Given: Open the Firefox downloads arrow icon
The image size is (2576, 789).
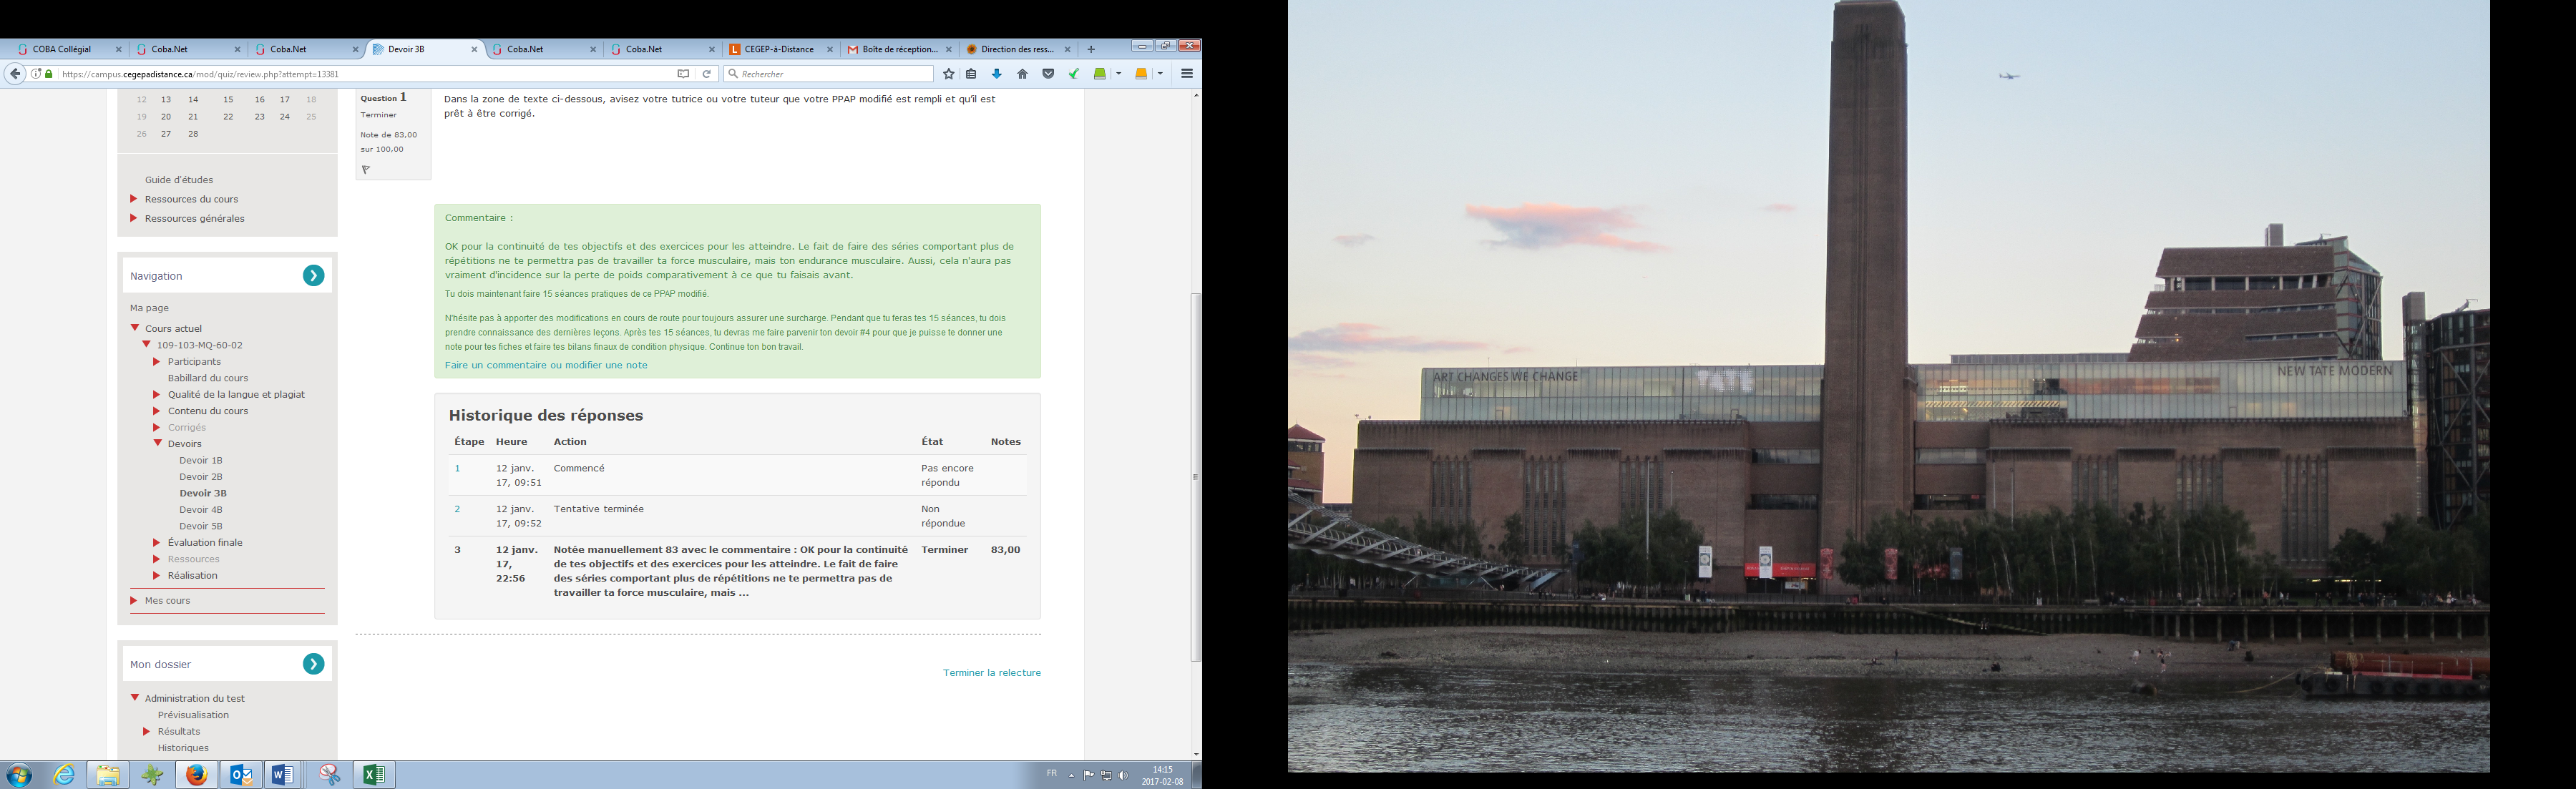Looking at the screenshot, I should pos(996,74).
